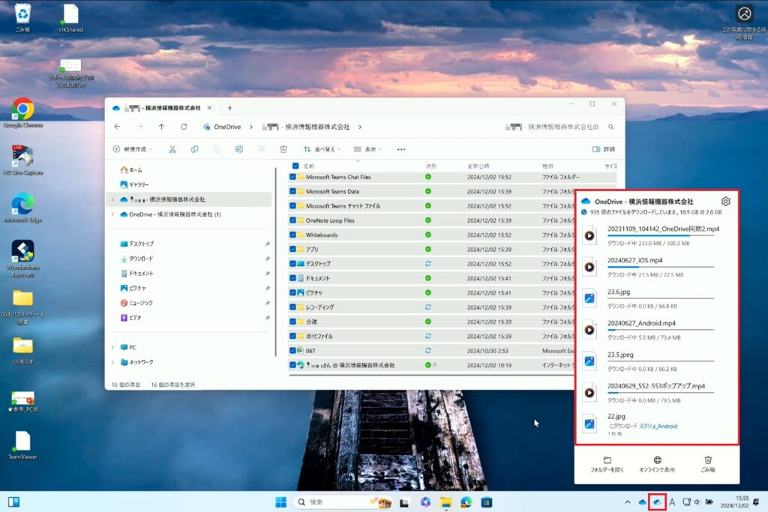Screen dimensions: 768x512
Task: Select ギャラリー in the navigation pane
Action: click(134, 184)
